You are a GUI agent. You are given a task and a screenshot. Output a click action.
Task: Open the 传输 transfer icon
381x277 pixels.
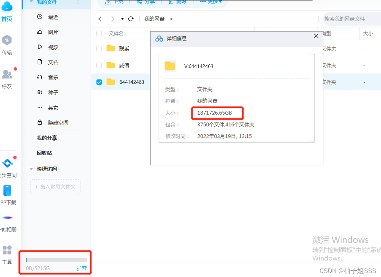click(x=7, y=40)
